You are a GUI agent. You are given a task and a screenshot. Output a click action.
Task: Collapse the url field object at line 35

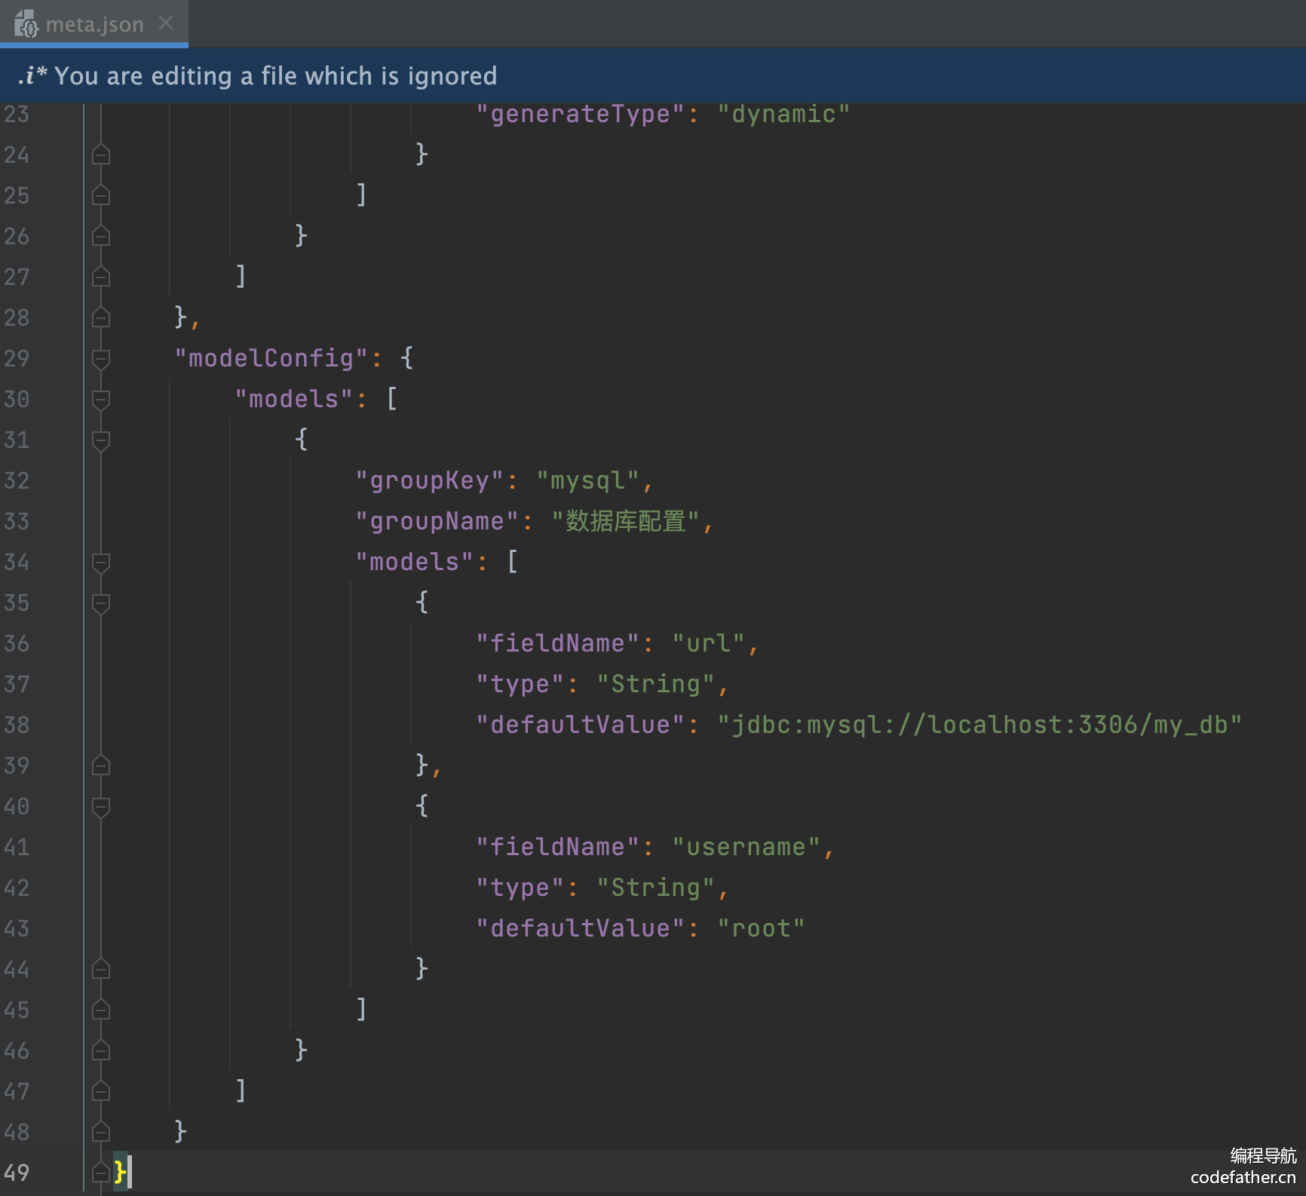click(101, 603)
